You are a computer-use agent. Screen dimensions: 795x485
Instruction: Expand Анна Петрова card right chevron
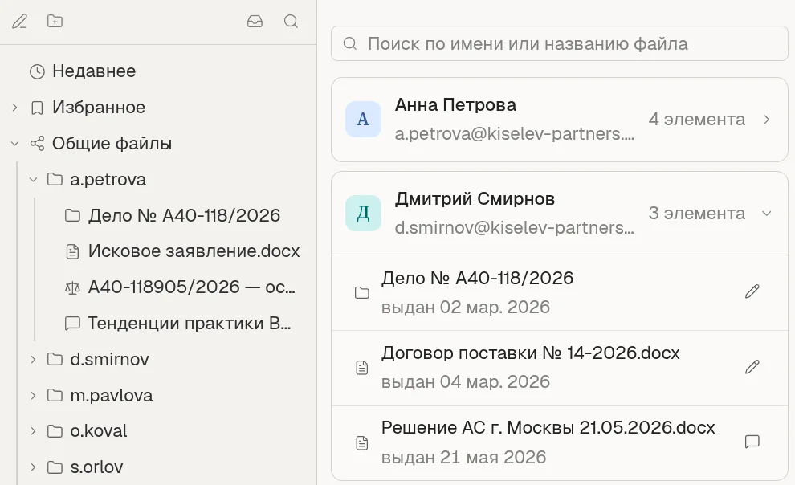coord(767,120)
